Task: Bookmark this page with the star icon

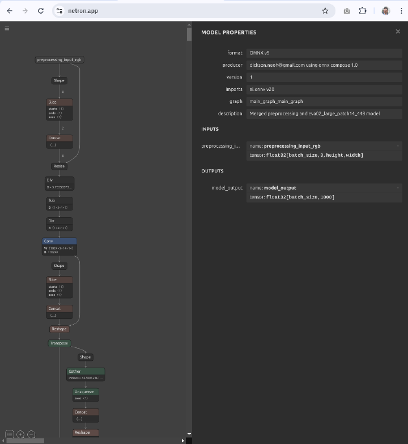Action: point(325,11)
